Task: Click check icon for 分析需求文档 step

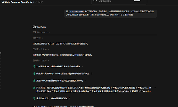Action: click(x=34, y=66)
